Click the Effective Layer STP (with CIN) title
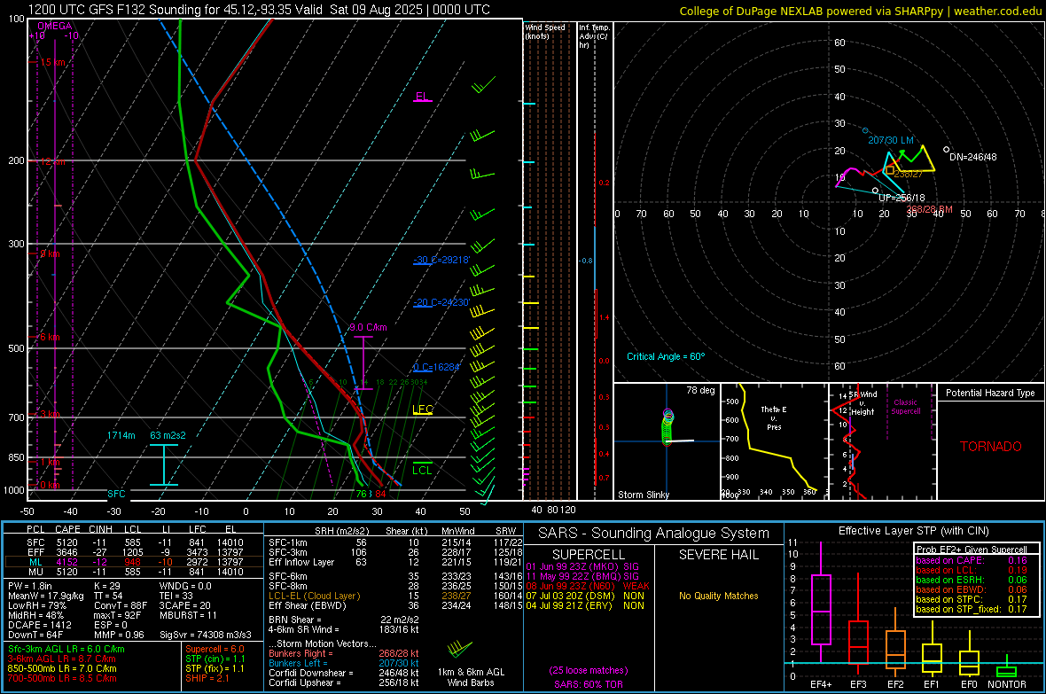This screenshot has height=694, width=1046. point(913,531)
